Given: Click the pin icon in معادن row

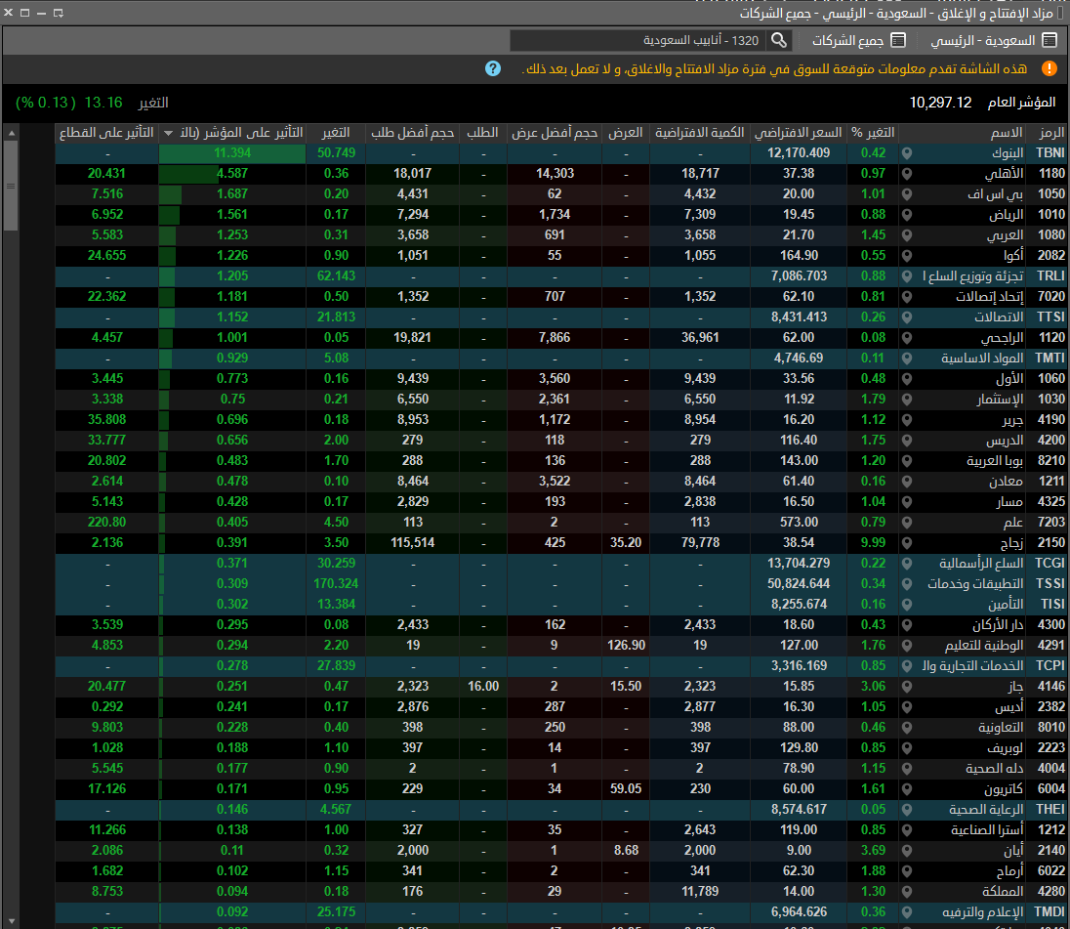Looking at the screenshot, I should [907, 482].
